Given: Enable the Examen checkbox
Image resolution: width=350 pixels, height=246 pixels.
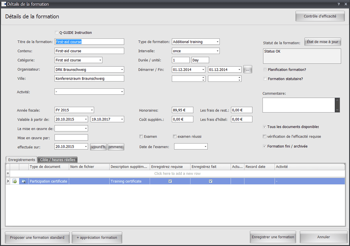Looking at the screenshot, I should coord(141,136).
